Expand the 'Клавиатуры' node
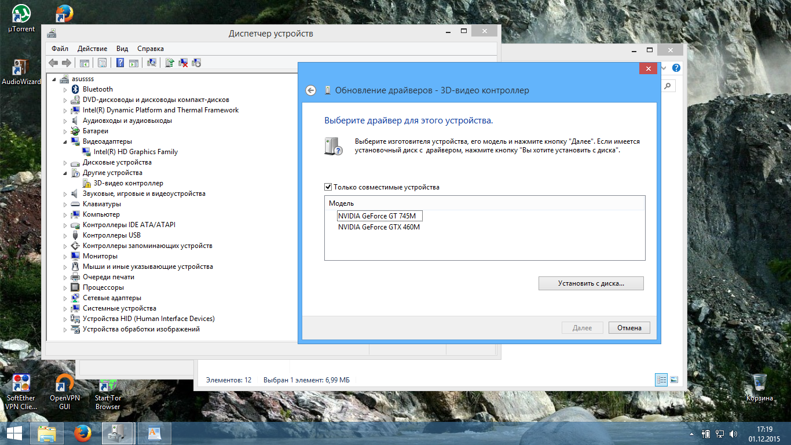This screenshot has height=445, width=791. [65, 204]
